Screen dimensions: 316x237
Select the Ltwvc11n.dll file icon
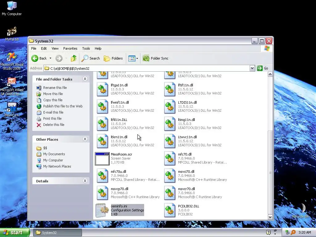[170, 141]
